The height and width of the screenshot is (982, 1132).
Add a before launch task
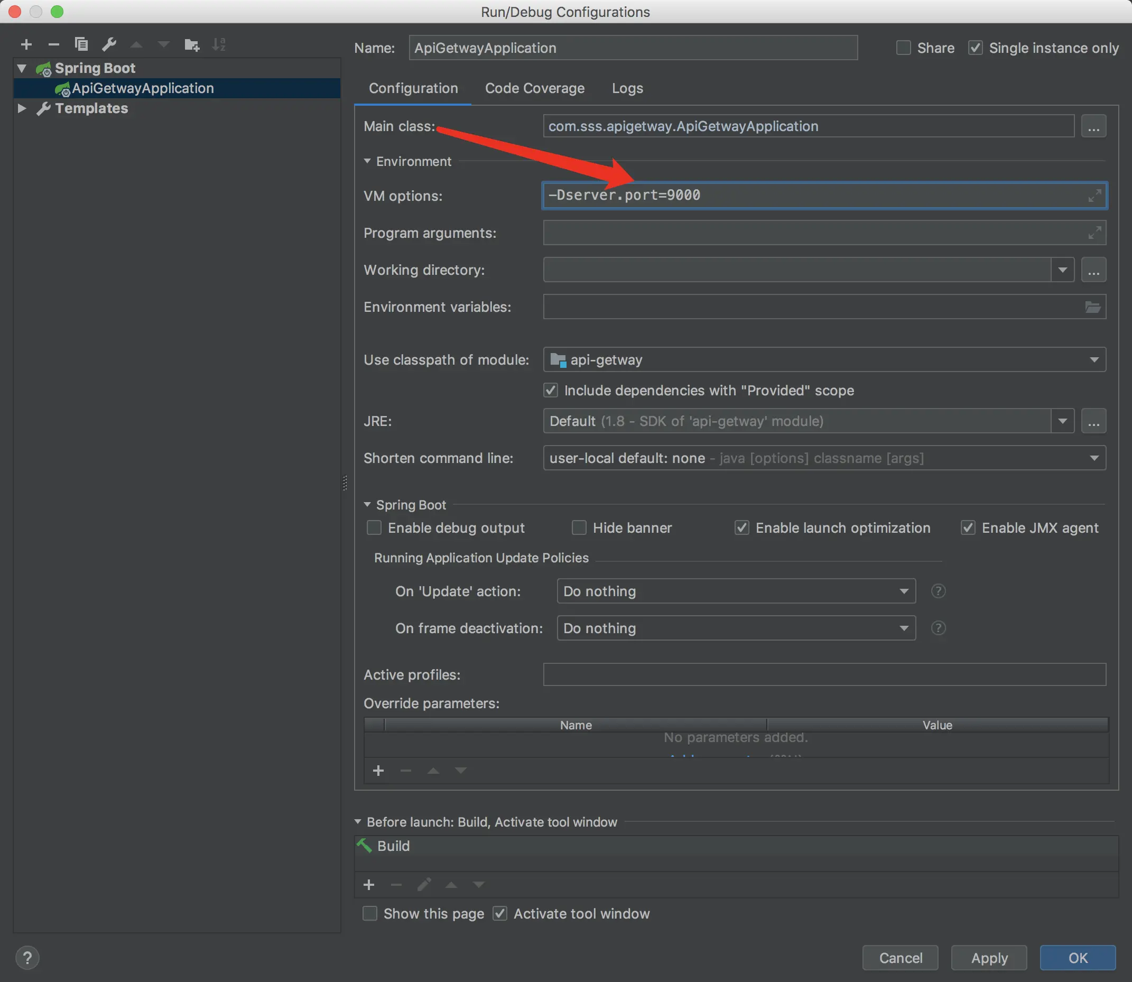click(x=369, y=885)
